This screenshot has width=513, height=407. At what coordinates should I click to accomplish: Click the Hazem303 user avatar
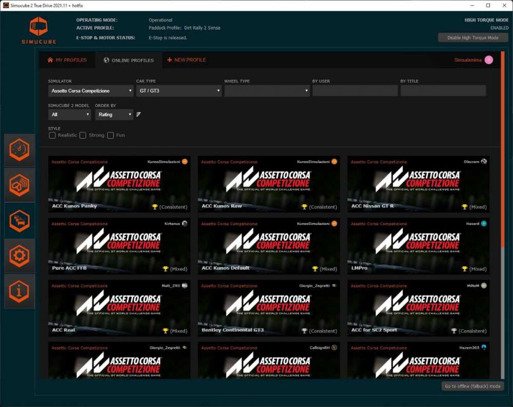coord(484,348)
